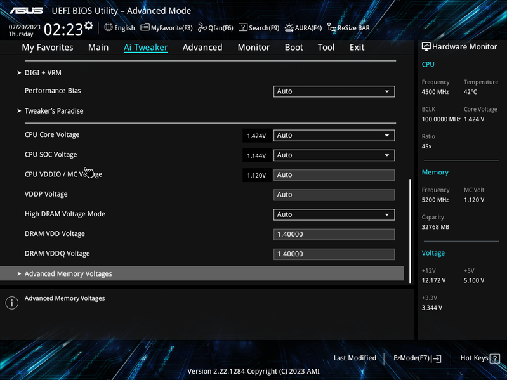Open the CPU Core Voltage dropdown
This screenshot has width=507, height=380.
[x=334, y=135]
